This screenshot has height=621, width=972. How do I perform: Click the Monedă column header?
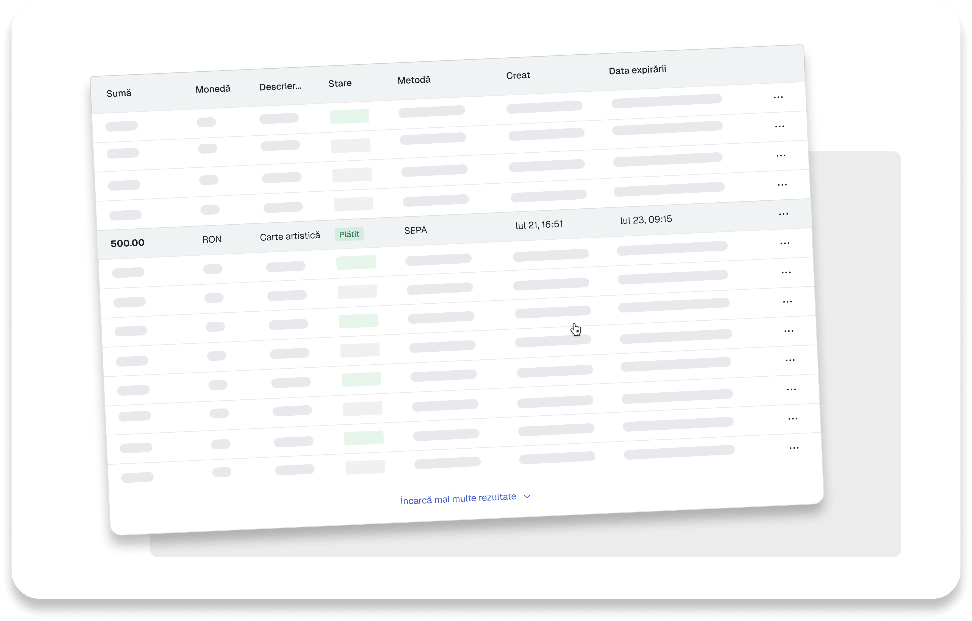click(x=213, y=89)
